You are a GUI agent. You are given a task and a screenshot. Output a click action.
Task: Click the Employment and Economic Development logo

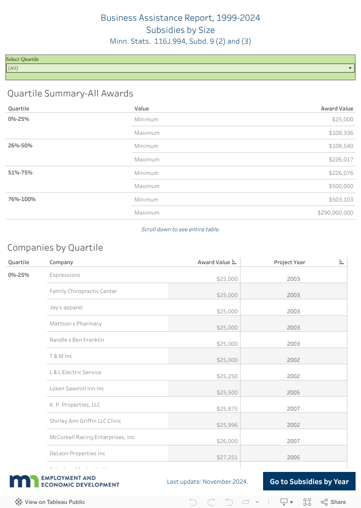tap(65, 481)
